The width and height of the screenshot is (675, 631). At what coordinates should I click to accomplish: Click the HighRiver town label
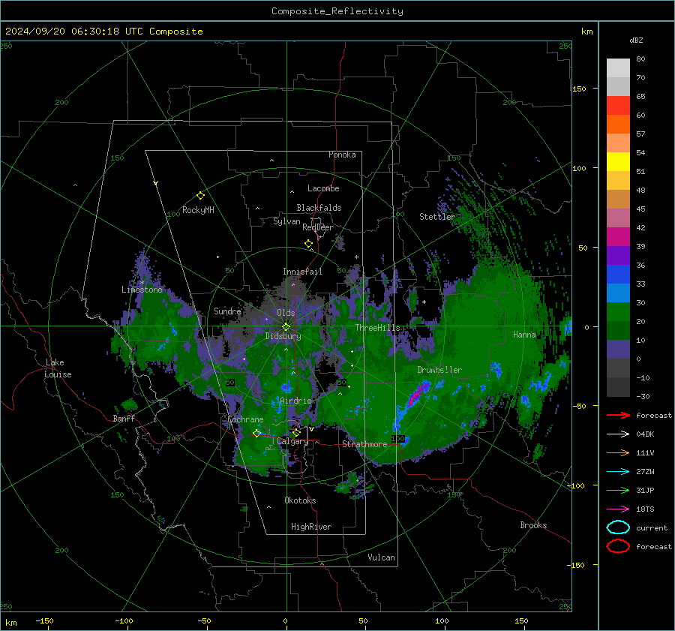pos(311,527)
